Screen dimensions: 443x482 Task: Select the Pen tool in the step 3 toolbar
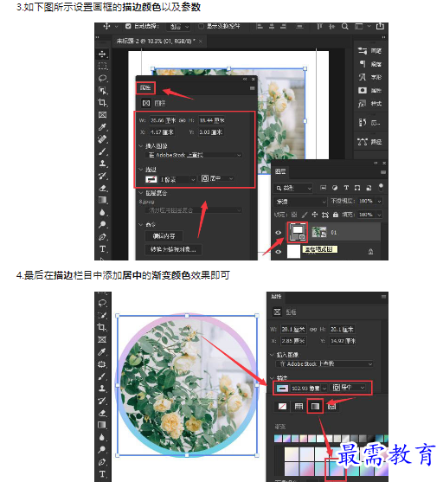point(102,237)
